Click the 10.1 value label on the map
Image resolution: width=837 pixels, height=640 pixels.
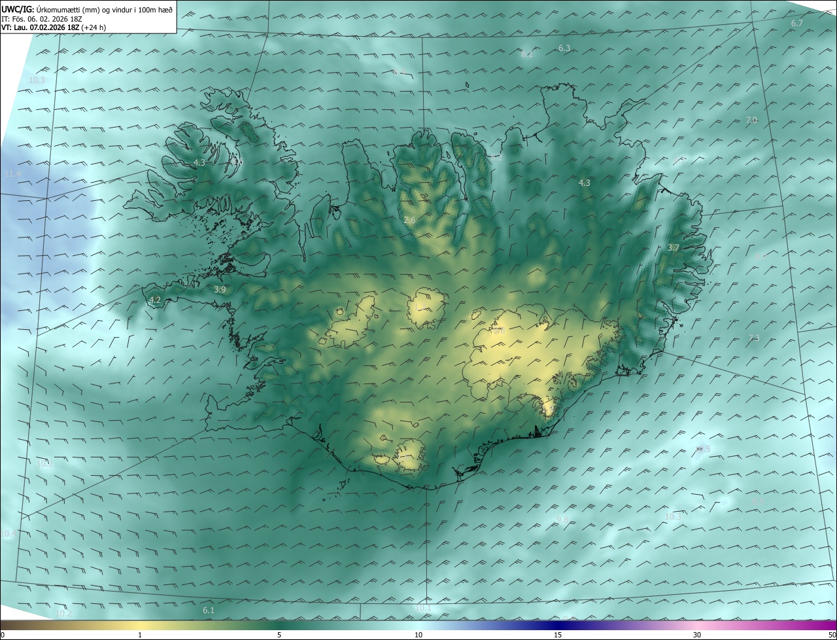tap(423, 608)
